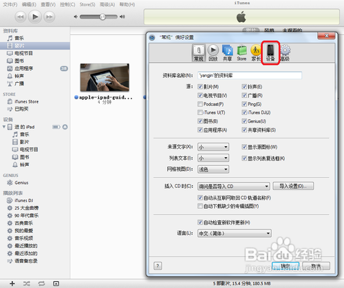344x288 pixels.
Task: Skip to the next track
Action: [x=49, y=17]
